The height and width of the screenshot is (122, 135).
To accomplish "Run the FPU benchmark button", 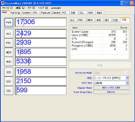I will [9, 43].
